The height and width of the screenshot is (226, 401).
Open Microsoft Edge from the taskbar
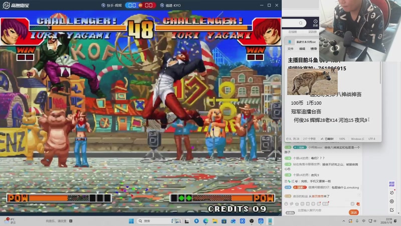pyautogui.click(x=206, y=221)
